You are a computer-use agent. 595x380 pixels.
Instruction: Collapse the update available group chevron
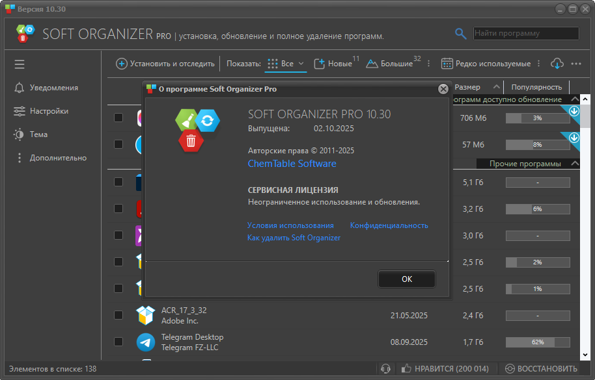click(x=574, y=99)
